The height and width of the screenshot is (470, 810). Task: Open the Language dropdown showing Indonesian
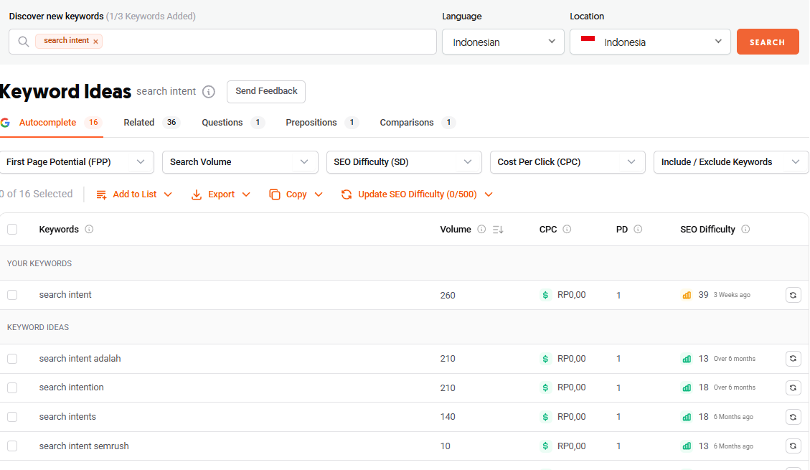pos(503,42)
